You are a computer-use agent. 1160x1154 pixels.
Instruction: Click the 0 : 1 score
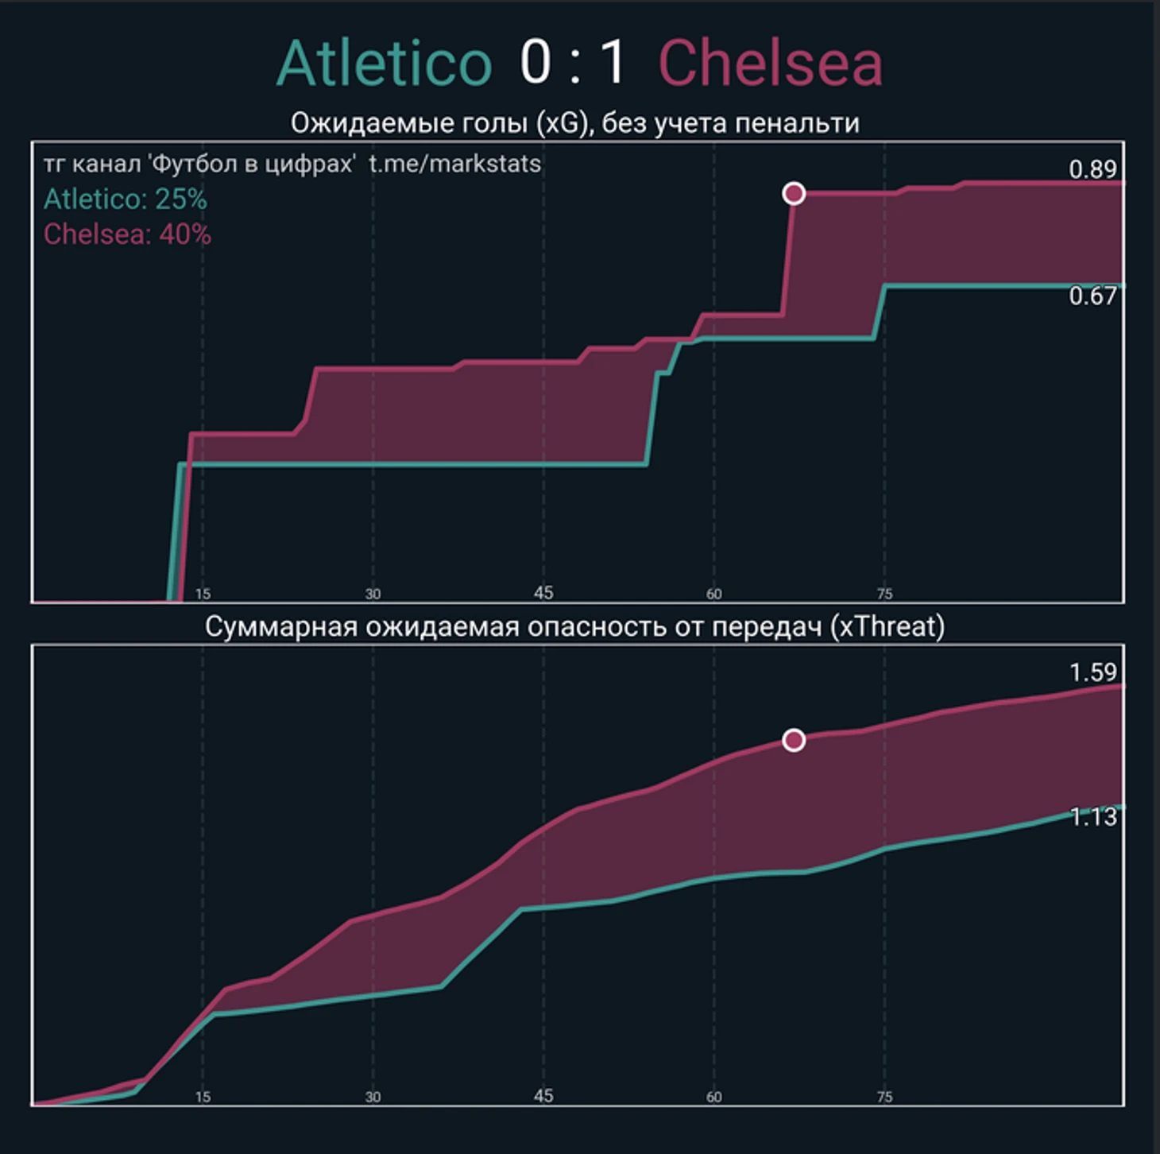click(574, 63)
